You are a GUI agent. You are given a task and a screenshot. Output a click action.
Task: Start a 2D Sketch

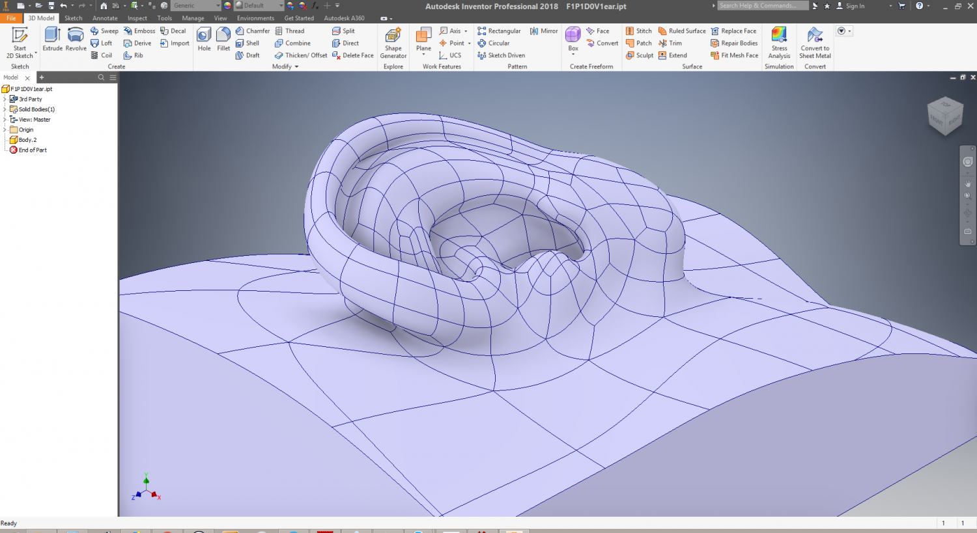tap(20, 42)
